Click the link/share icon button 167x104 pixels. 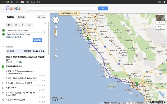click(44, 17)
